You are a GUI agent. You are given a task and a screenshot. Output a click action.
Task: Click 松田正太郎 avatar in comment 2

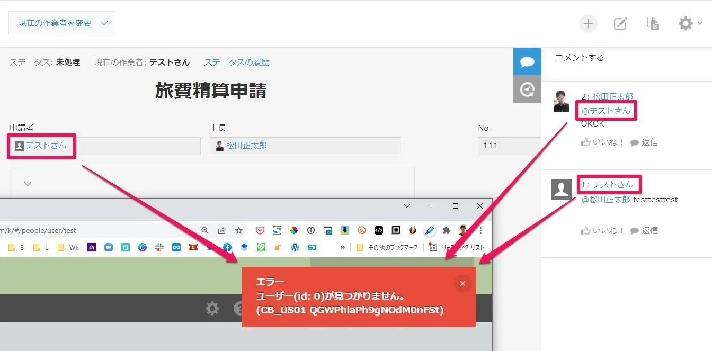[x=562, y=102]
